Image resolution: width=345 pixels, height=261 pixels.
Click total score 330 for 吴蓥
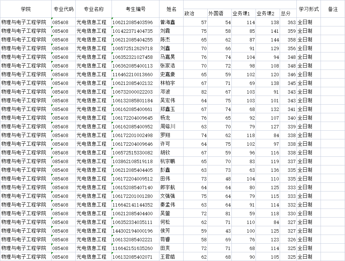click(x=288, y=213)
